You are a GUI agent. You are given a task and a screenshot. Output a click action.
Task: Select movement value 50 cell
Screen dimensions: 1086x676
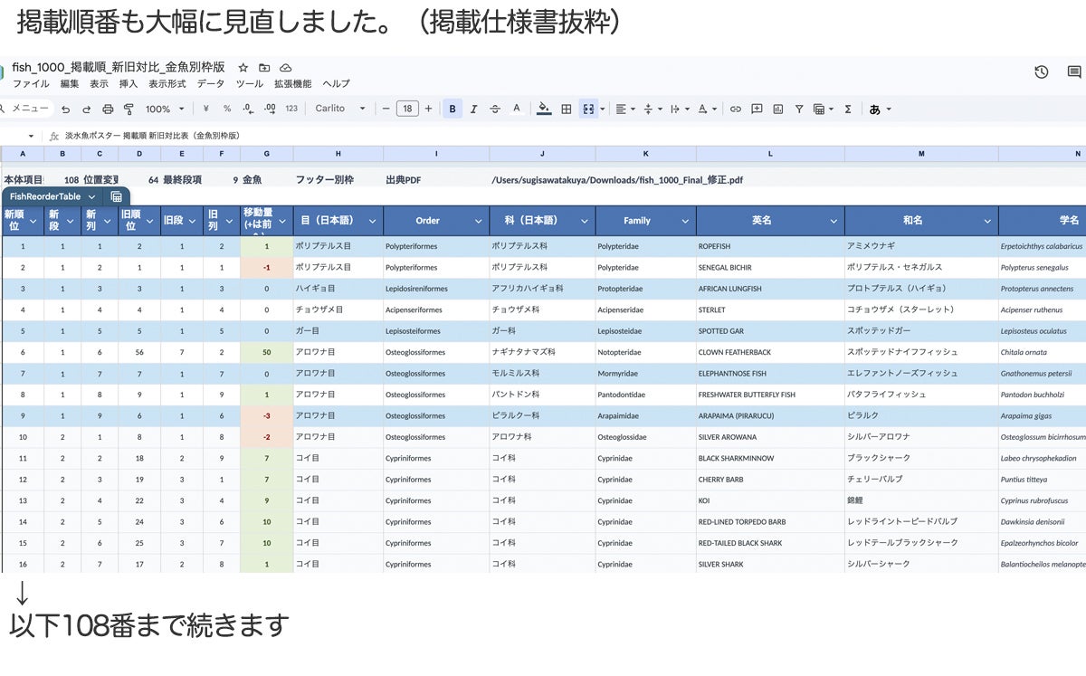click(x=266, y=352)
